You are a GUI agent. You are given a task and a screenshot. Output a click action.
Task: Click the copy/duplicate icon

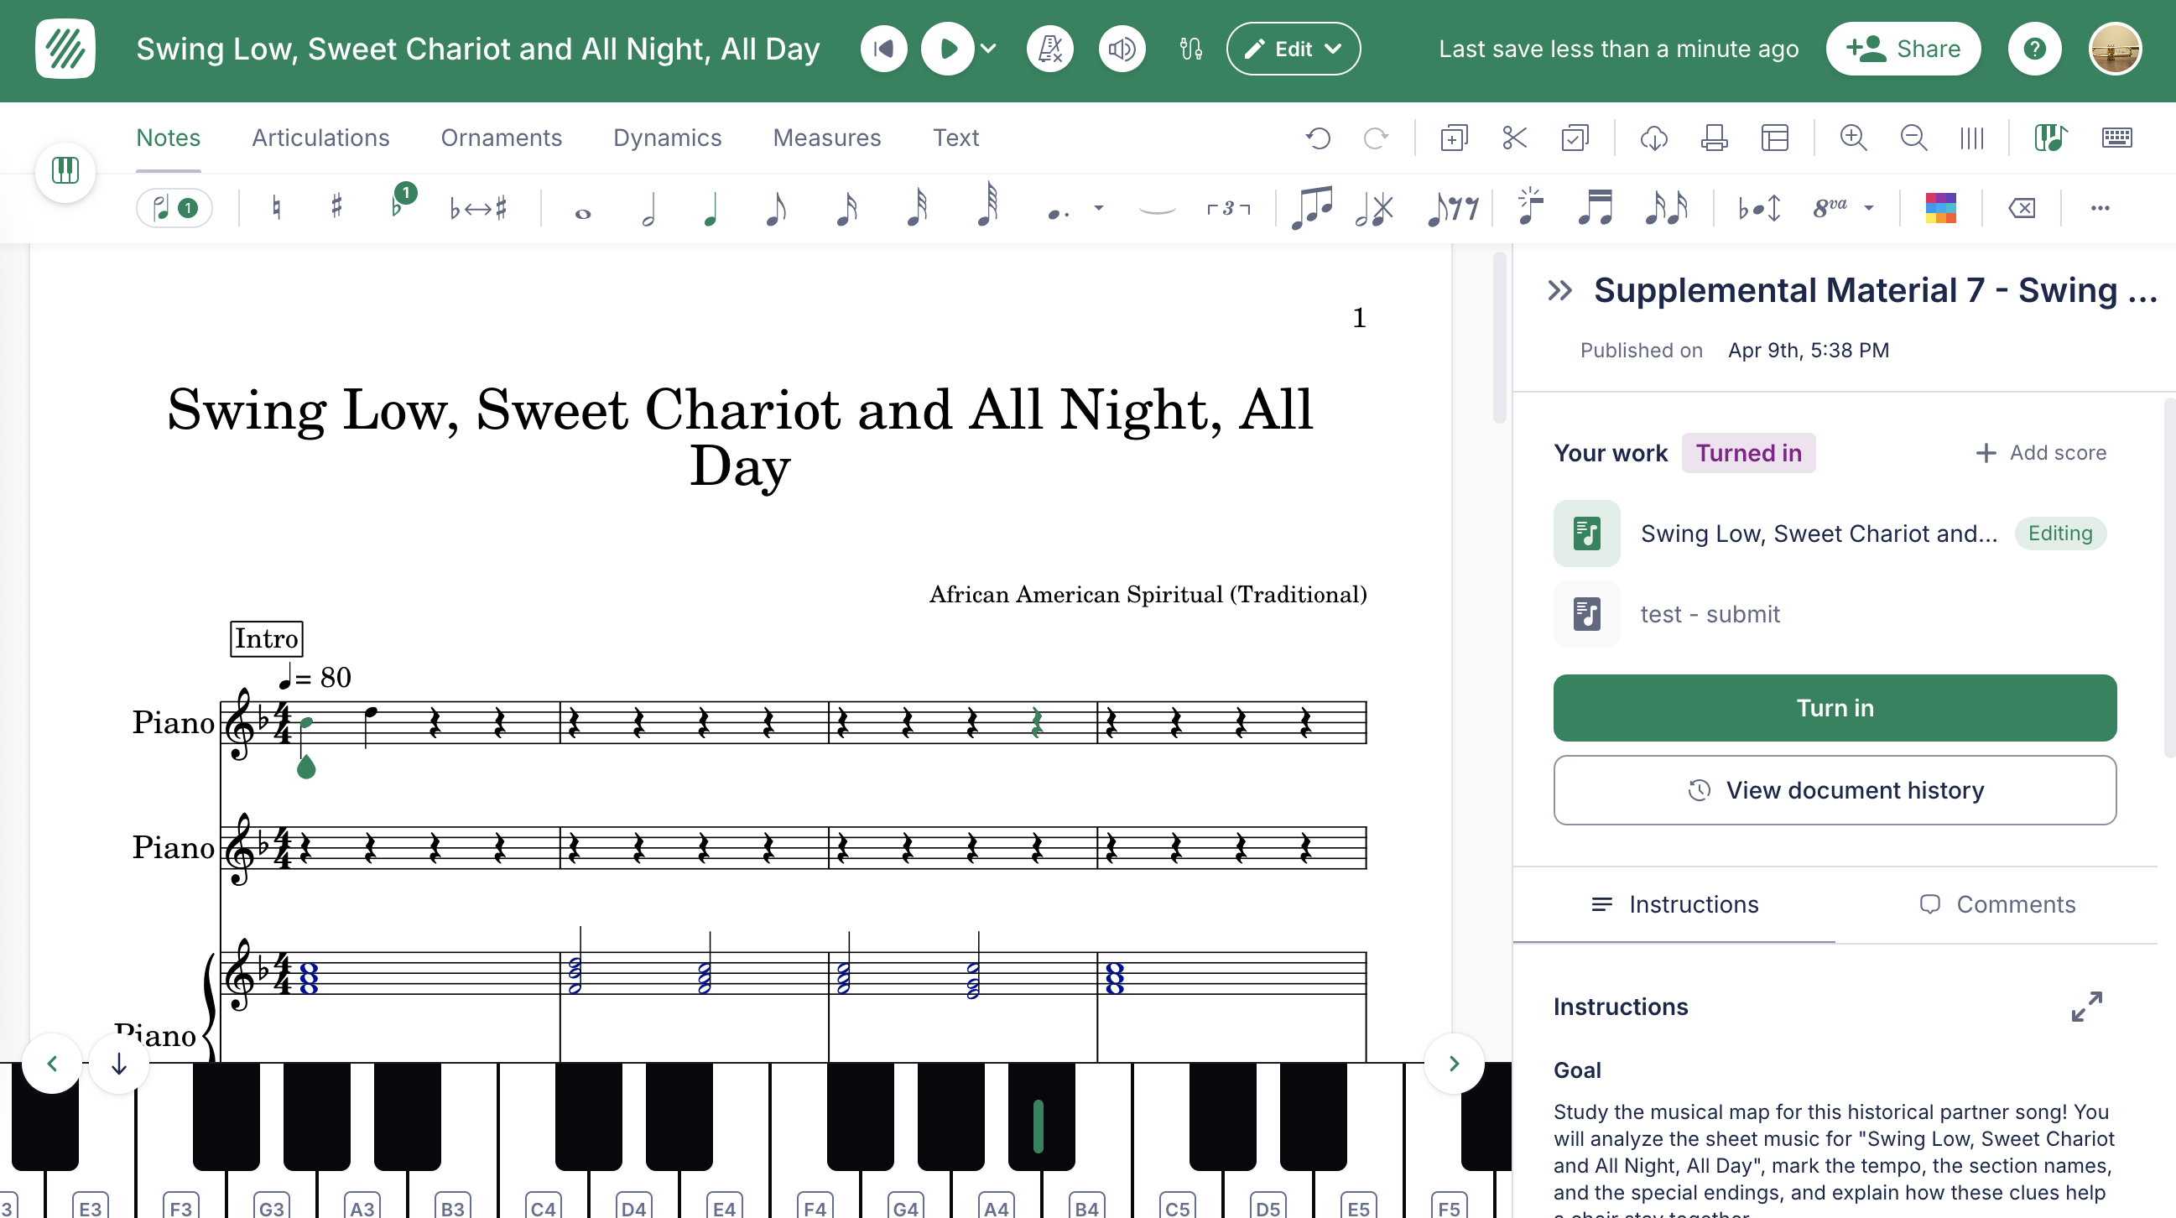pos(1454,138)
